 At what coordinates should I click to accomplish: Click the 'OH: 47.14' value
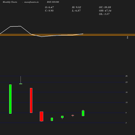(x=105, y=11)
